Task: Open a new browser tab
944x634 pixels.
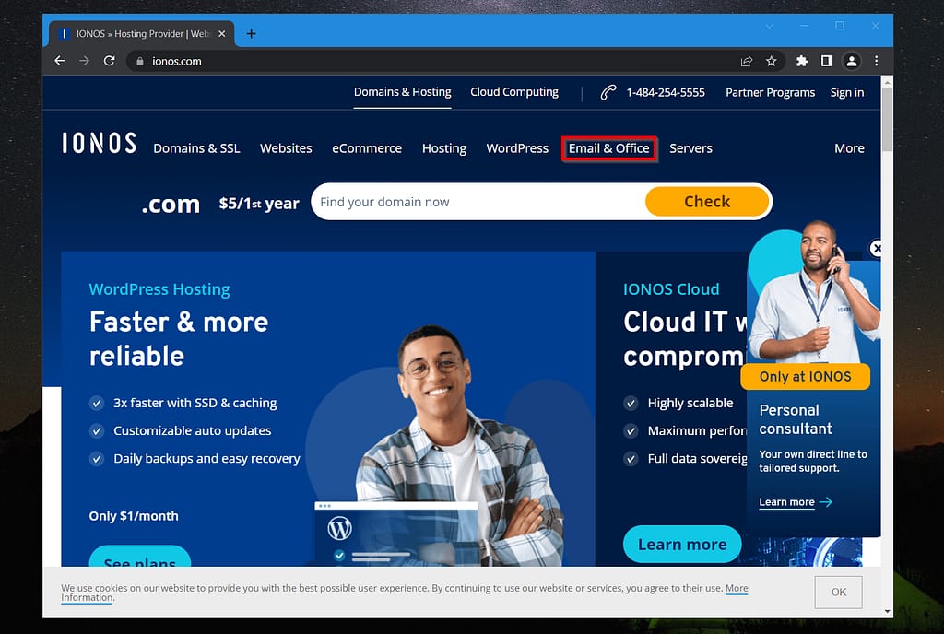Action: [x=251, y=34]
